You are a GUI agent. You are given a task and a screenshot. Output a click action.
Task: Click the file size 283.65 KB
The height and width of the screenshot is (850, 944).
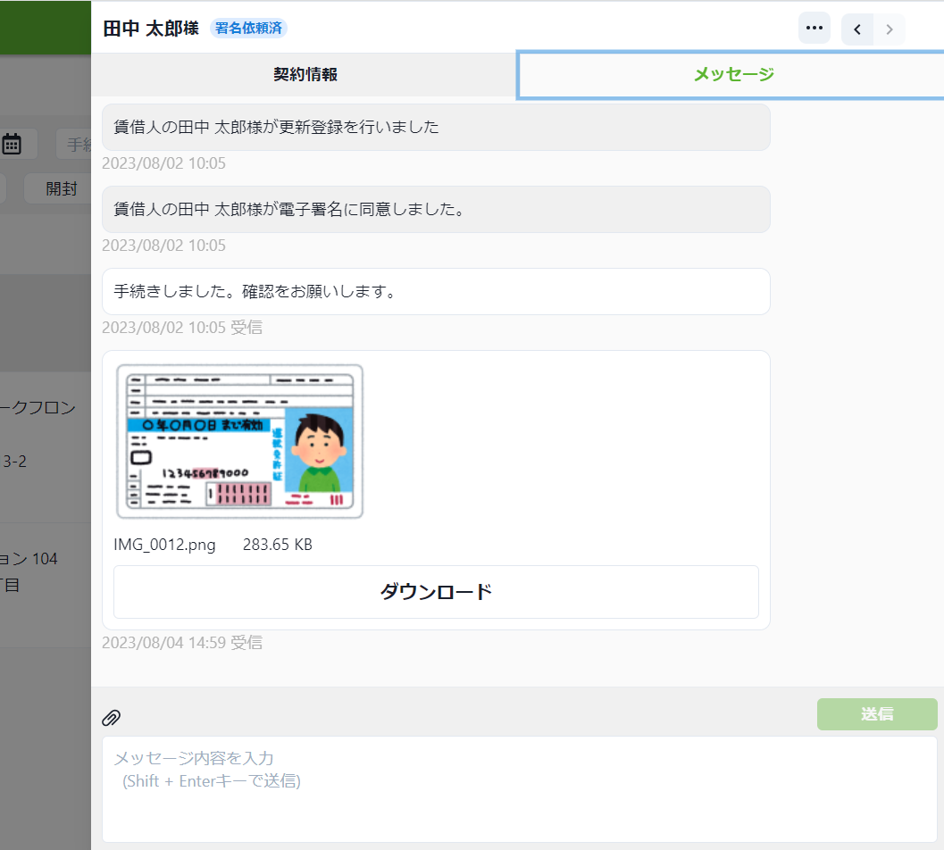(x=277, y=545)
